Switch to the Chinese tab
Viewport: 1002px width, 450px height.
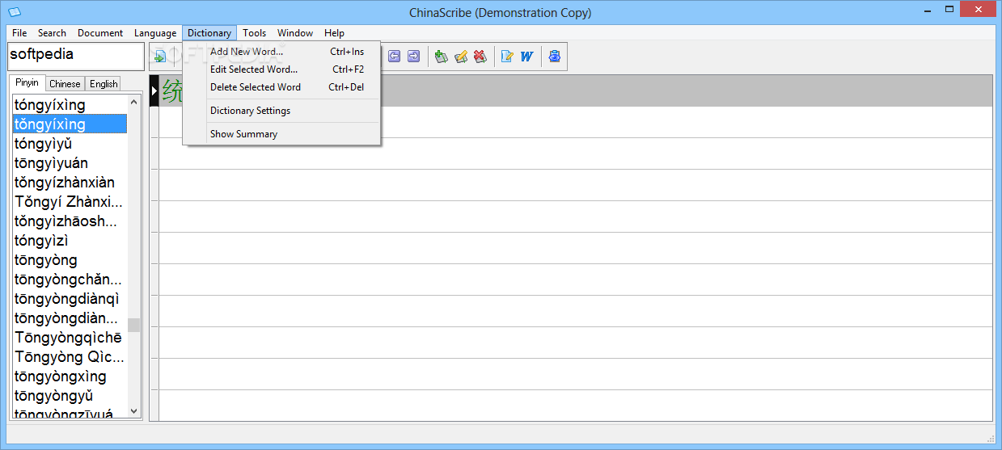pos(65,83)
